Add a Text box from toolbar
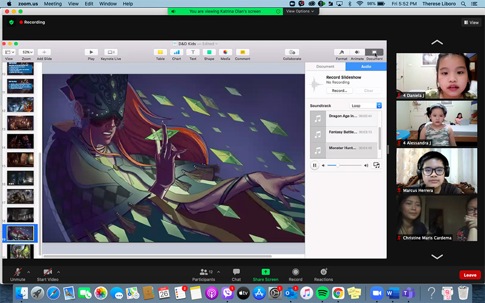The height and width of the screenshot is (303, 485). point(193,52)
